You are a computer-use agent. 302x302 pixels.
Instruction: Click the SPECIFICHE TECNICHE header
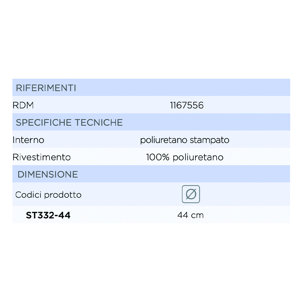point(69,122)
